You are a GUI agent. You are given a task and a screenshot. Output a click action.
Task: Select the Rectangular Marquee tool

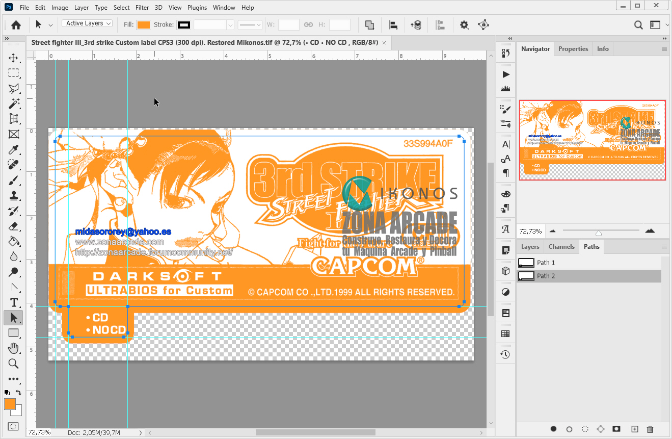coord(14,73)
